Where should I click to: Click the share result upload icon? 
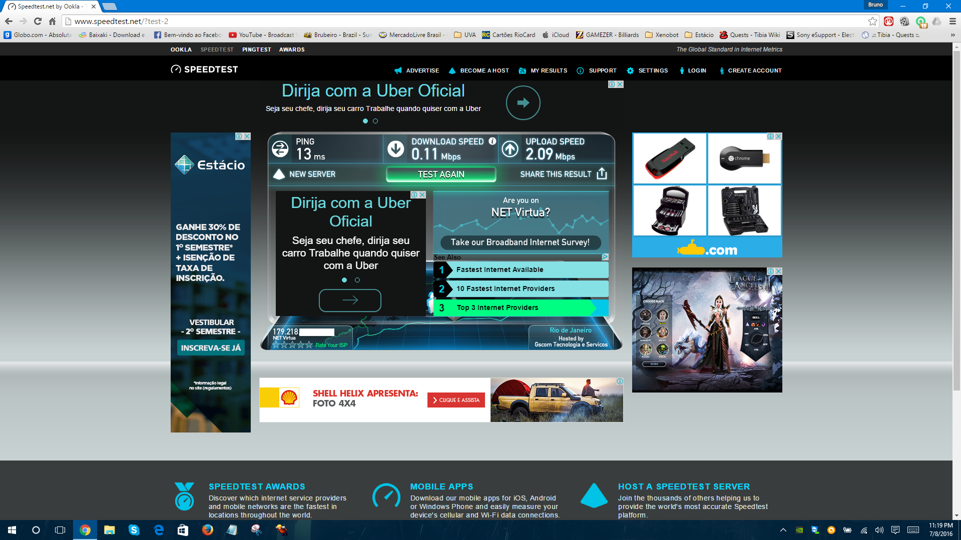(602, 173)
